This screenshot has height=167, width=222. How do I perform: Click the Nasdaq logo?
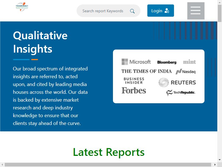[x=186, y=72]
